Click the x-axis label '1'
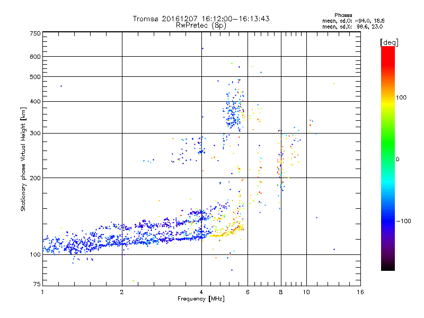This screenshot has height=318, width=424. (42, 292)
